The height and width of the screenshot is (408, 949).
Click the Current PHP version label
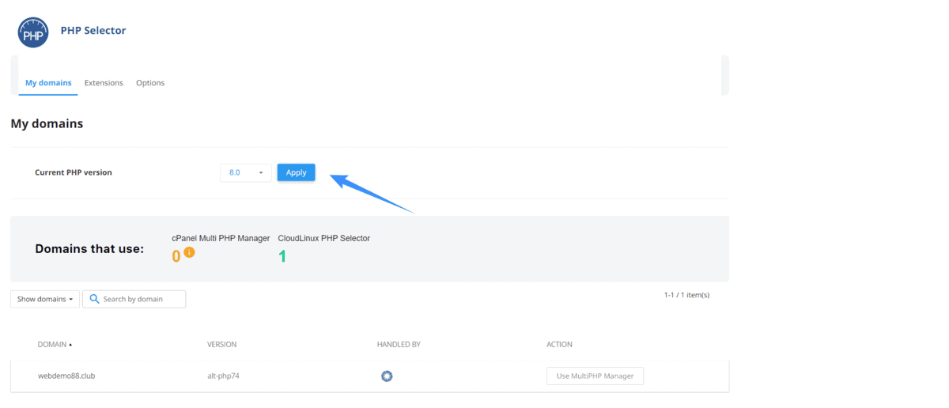[x=74, y=172]
